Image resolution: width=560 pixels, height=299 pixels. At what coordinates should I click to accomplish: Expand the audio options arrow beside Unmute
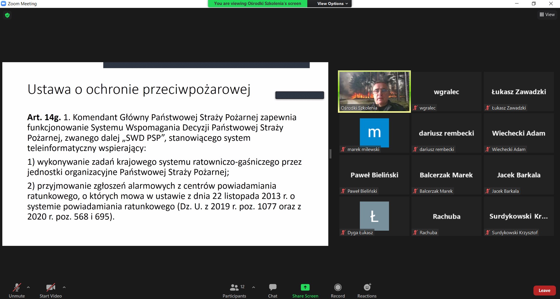28,287
